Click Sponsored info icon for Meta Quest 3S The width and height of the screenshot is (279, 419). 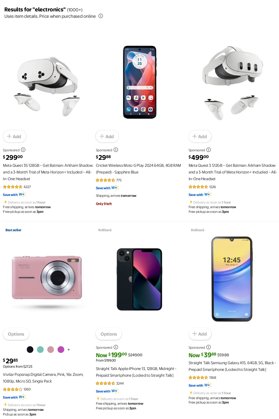pos(23,150)
